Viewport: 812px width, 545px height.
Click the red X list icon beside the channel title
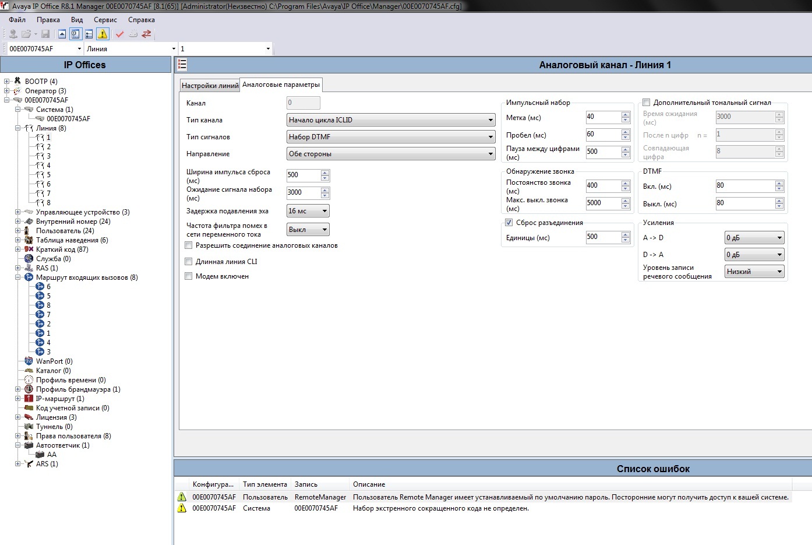182,65
